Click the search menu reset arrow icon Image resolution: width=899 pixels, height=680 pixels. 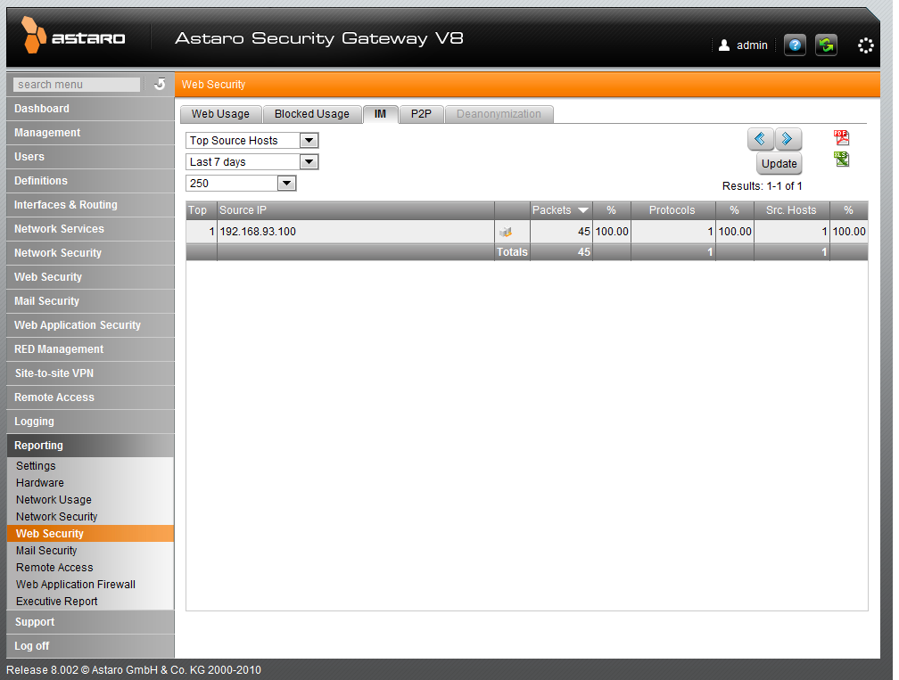160,85
